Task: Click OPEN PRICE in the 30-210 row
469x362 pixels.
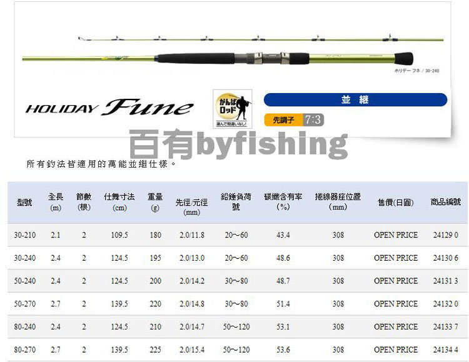Action: [x=396, y=235]
